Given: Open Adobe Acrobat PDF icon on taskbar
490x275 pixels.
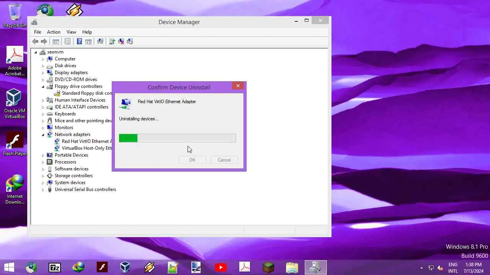Looking at the screenshot, I should [245, 267].
